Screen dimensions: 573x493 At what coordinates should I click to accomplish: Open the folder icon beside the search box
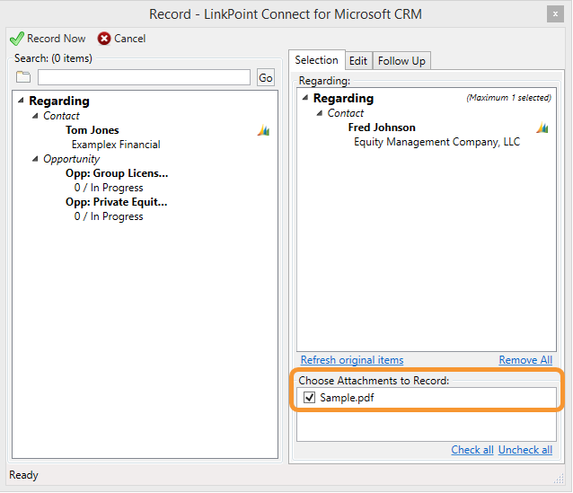[x=23, y=77]
